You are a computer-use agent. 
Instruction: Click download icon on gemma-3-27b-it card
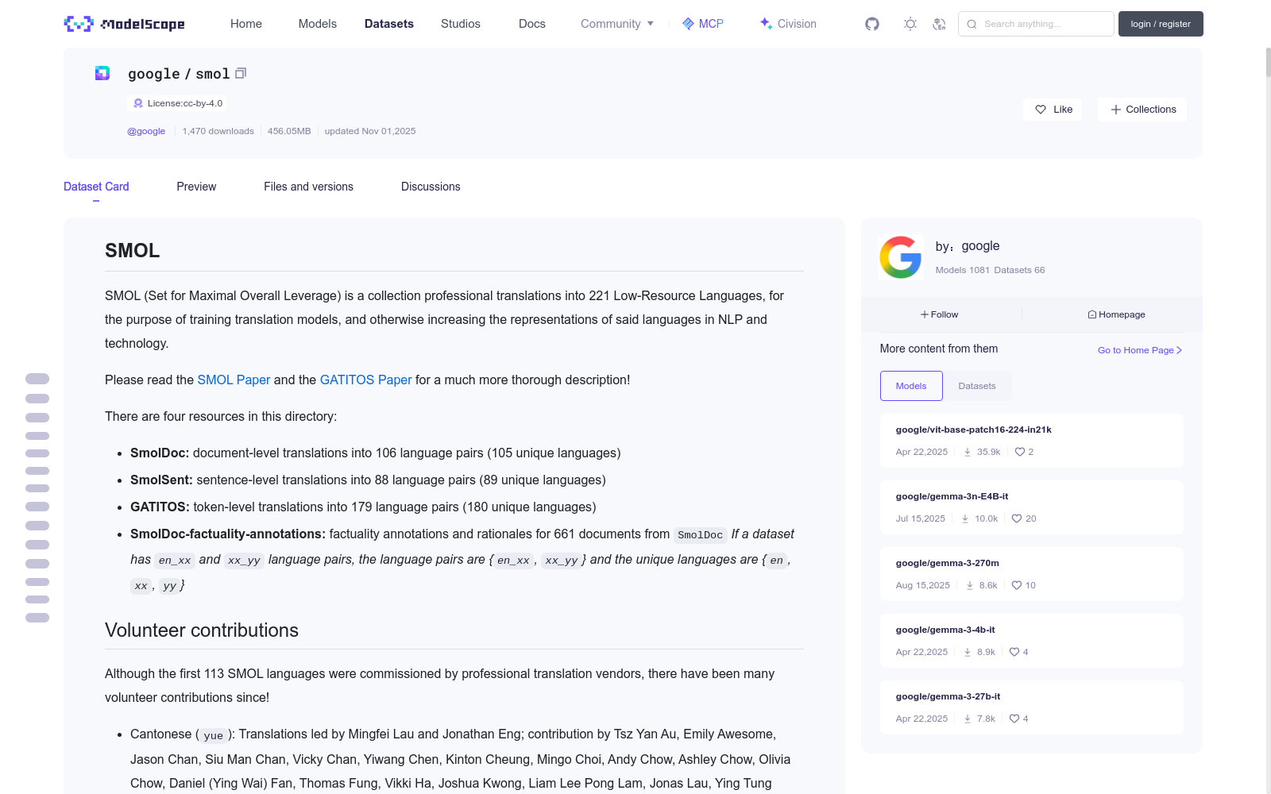968,719
